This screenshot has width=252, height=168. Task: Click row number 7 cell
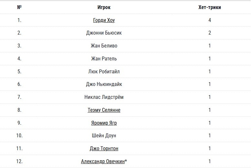click(x=19, y=97)
